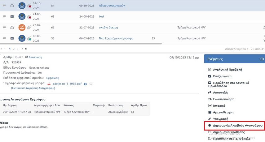This screenshot has height=142, width=265.
Task: Choose Δημιουργία Ακριβούς Αντιγράφου action
Action: tap(238, 126)
